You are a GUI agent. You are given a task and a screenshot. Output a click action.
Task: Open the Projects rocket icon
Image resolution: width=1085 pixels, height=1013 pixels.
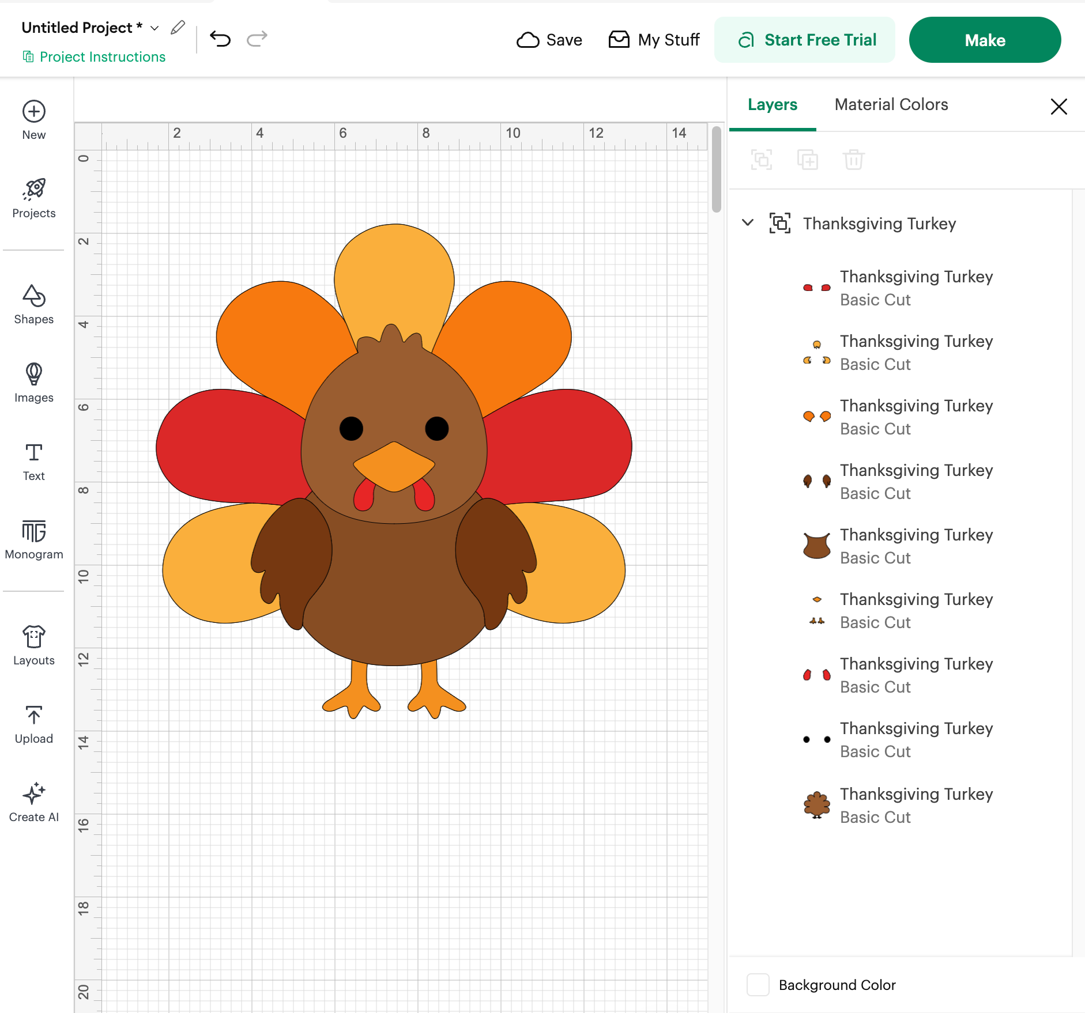point(34,189)
